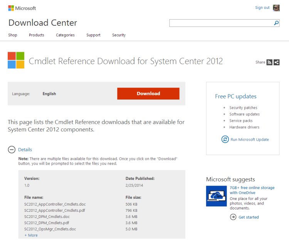This screenshot has width=289, height=241.
Task: Click the Microsoft suggests heading
Action: click(230, 179)
